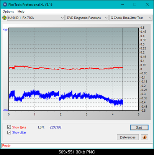Open the Help menu

[x=21, y=12]
